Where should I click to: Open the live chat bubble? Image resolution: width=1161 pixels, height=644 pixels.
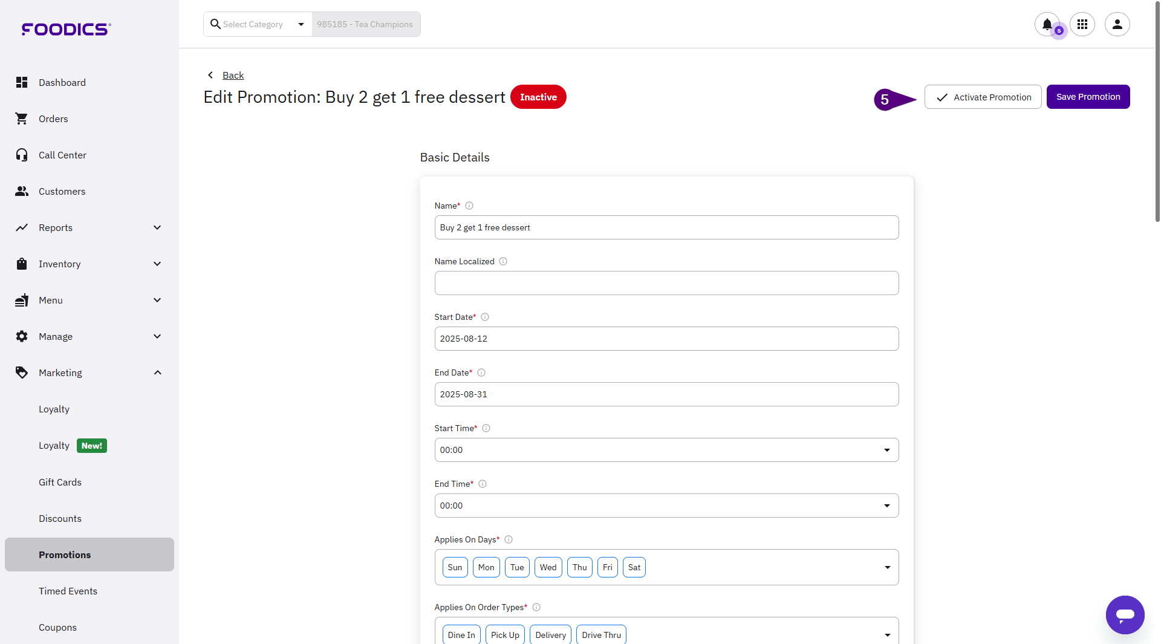click(1125, 614)
